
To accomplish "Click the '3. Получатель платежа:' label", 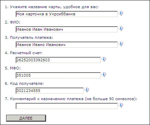I will click(29, 37).
